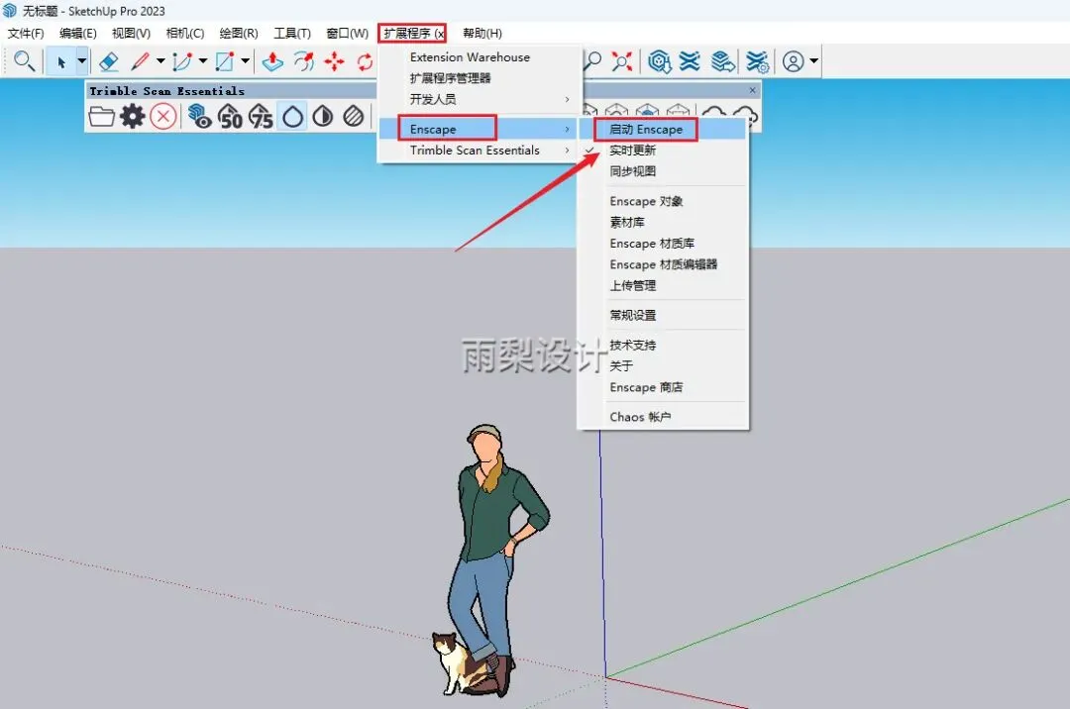
Task: Choose Extension Warehouse from the menu
Action: point(480,57)
